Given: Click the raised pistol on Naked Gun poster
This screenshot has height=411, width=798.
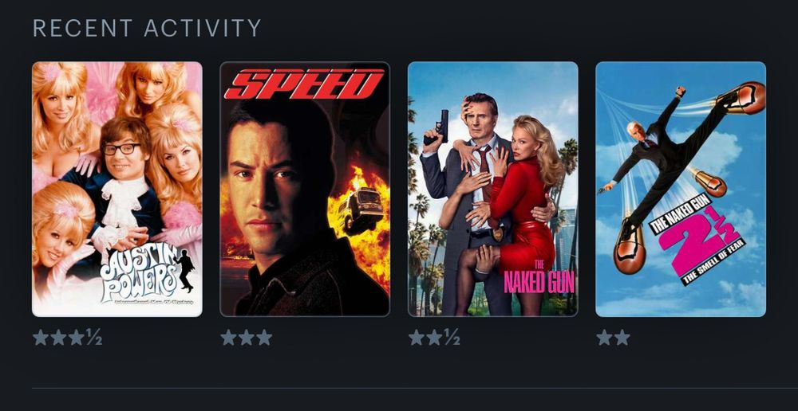Looking at the screenshot, I should coord(437,127).
